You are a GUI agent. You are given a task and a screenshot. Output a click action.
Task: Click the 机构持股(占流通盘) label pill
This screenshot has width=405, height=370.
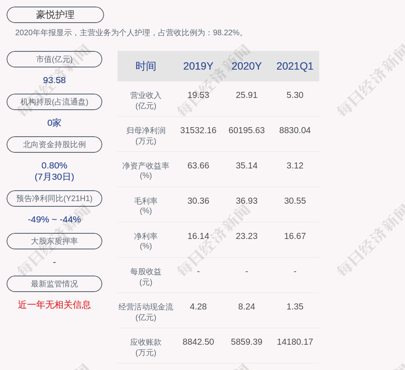(54, 102)
